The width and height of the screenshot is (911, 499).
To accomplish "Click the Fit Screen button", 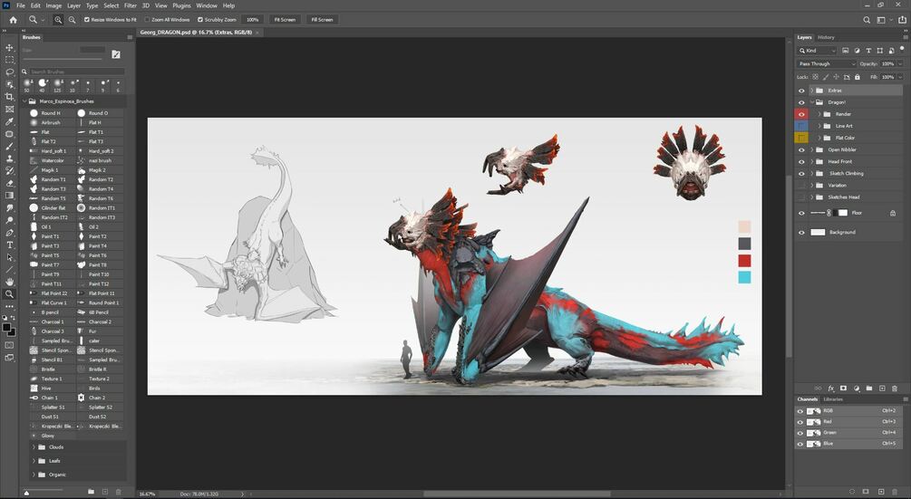I will click(285, 20).
